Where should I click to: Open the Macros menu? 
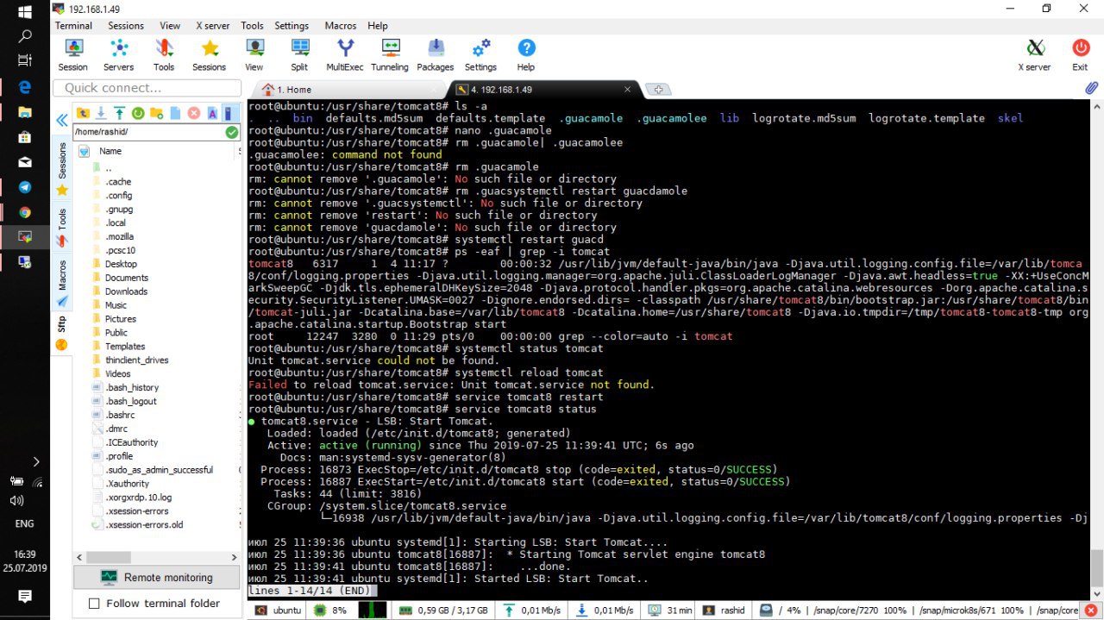(x=341, y=26)
